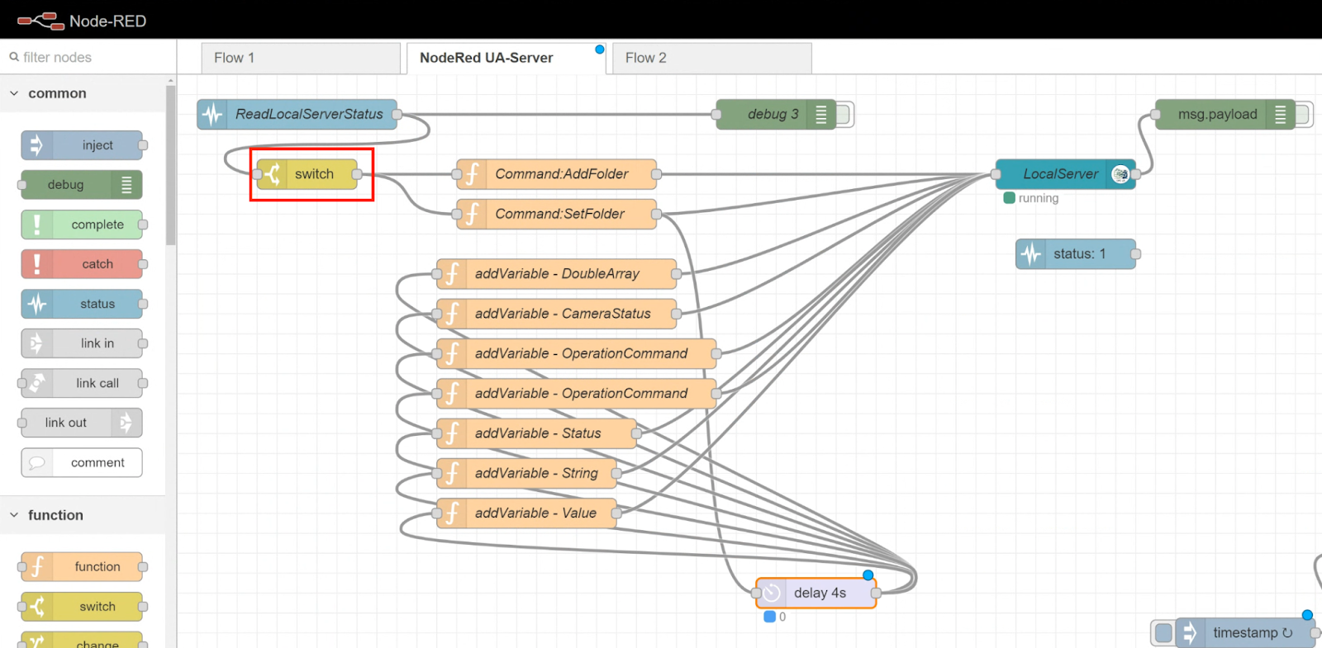The width and height of the screenshot is (1322, 648).
Task: Select the change node in the palette
Action: 82,640
